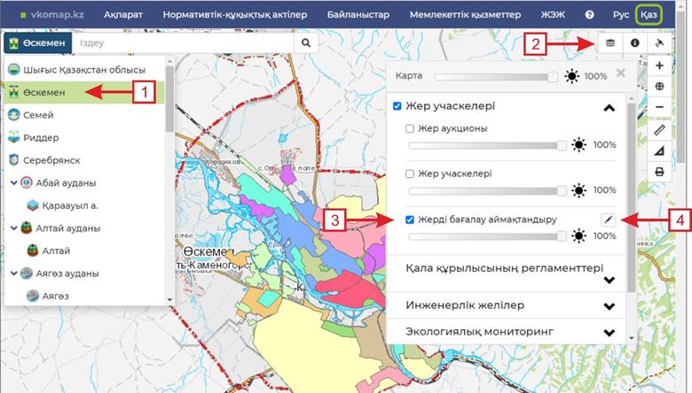Uncheck the Жерді бағалау аймақтандыру layer
The width and height of the screenshot is (692, 393).
pyautogui.click(x=410, y=220)
